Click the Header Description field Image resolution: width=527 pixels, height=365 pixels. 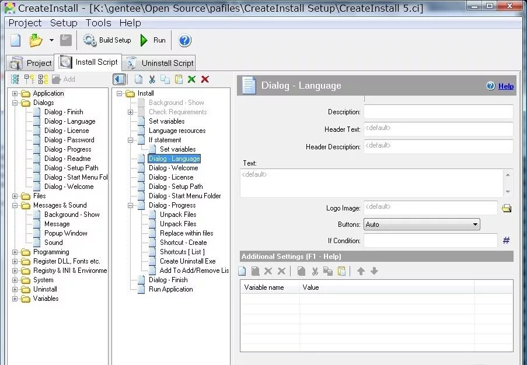coord(438,146)
